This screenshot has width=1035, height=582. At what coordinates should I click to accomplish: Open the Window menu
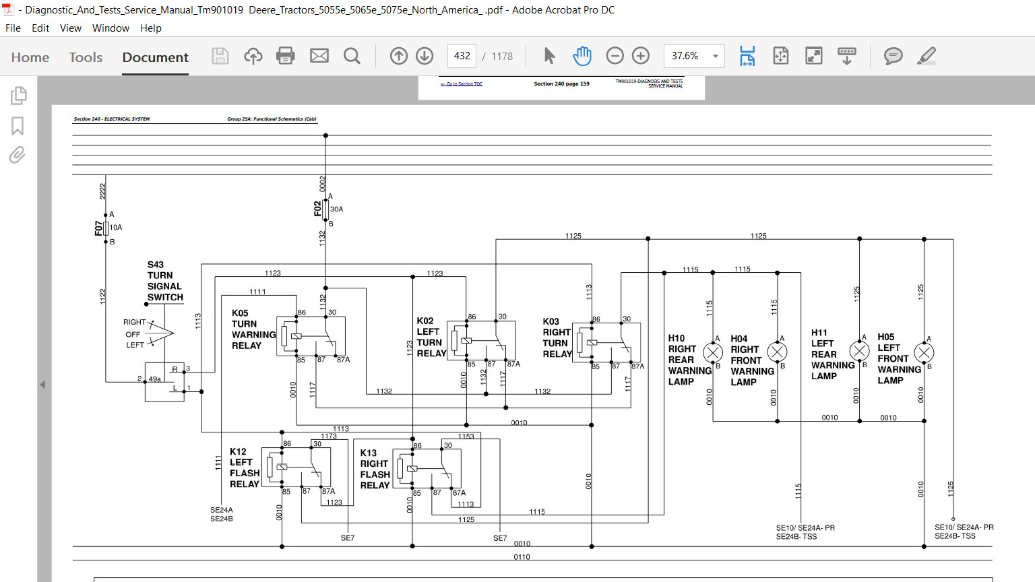click(111, 28)
